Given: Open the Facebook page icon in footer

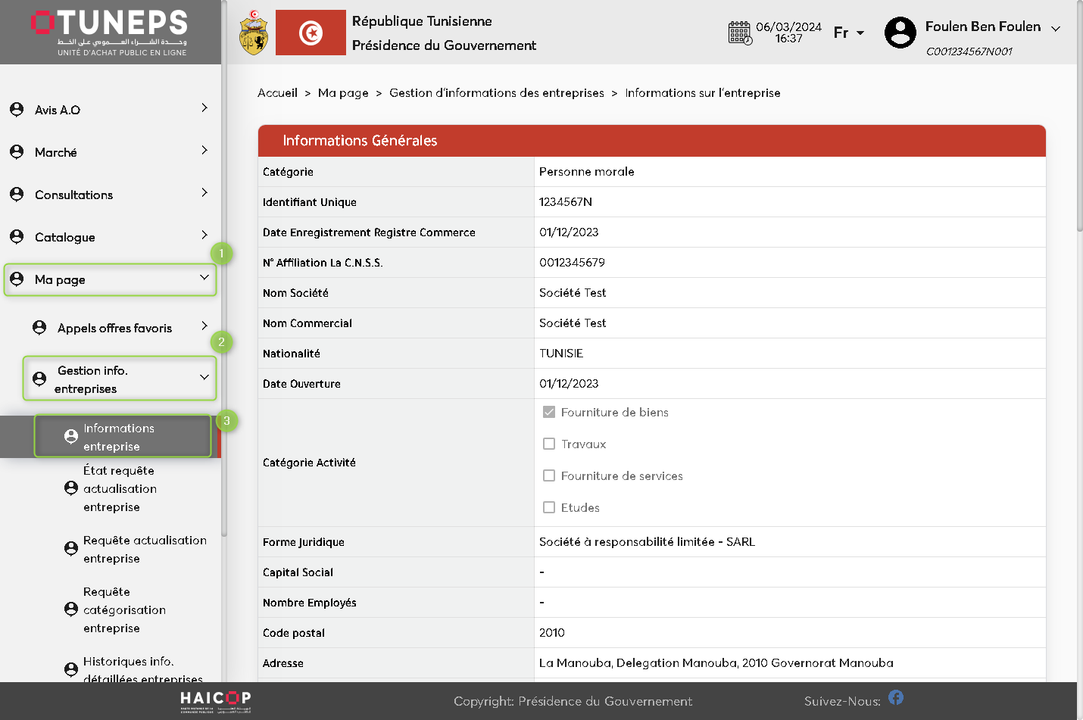Looking at the screenshot, I should [896, 697].
